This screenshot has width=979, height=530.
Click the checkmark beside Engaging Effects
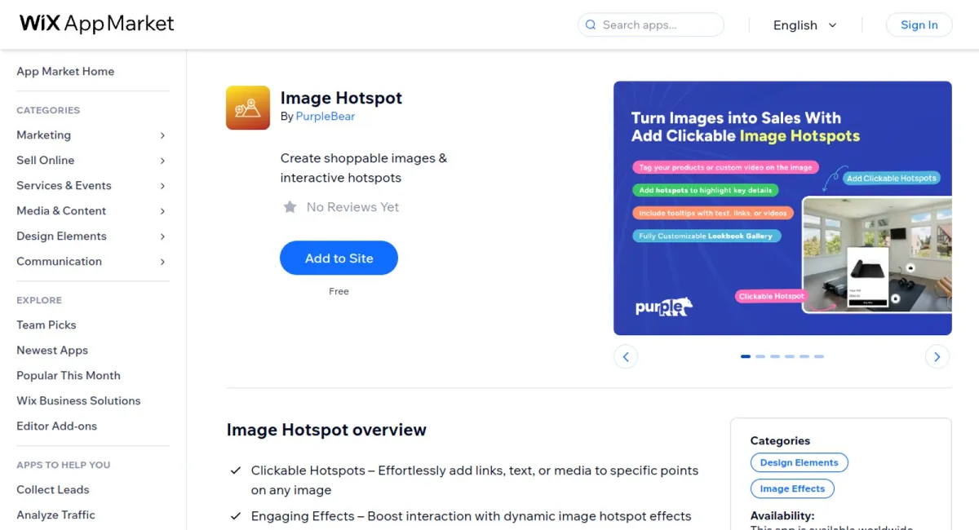[x=236, y=516]
